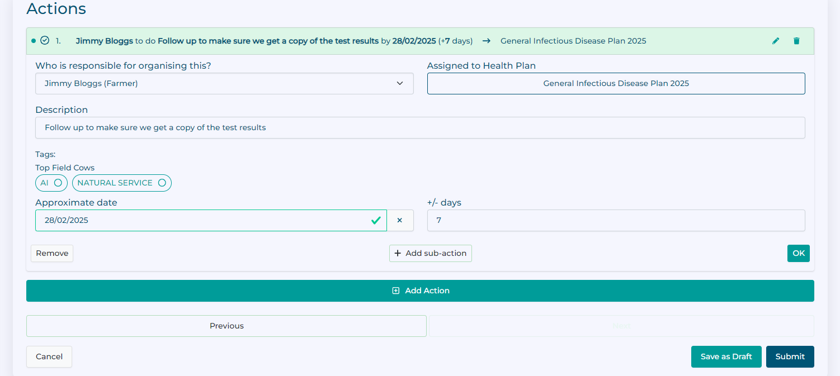The height and width of the screenshot is (376, 840).
Task: Click the plus-square icon on Add Action
Action: [x=396, y=291]
